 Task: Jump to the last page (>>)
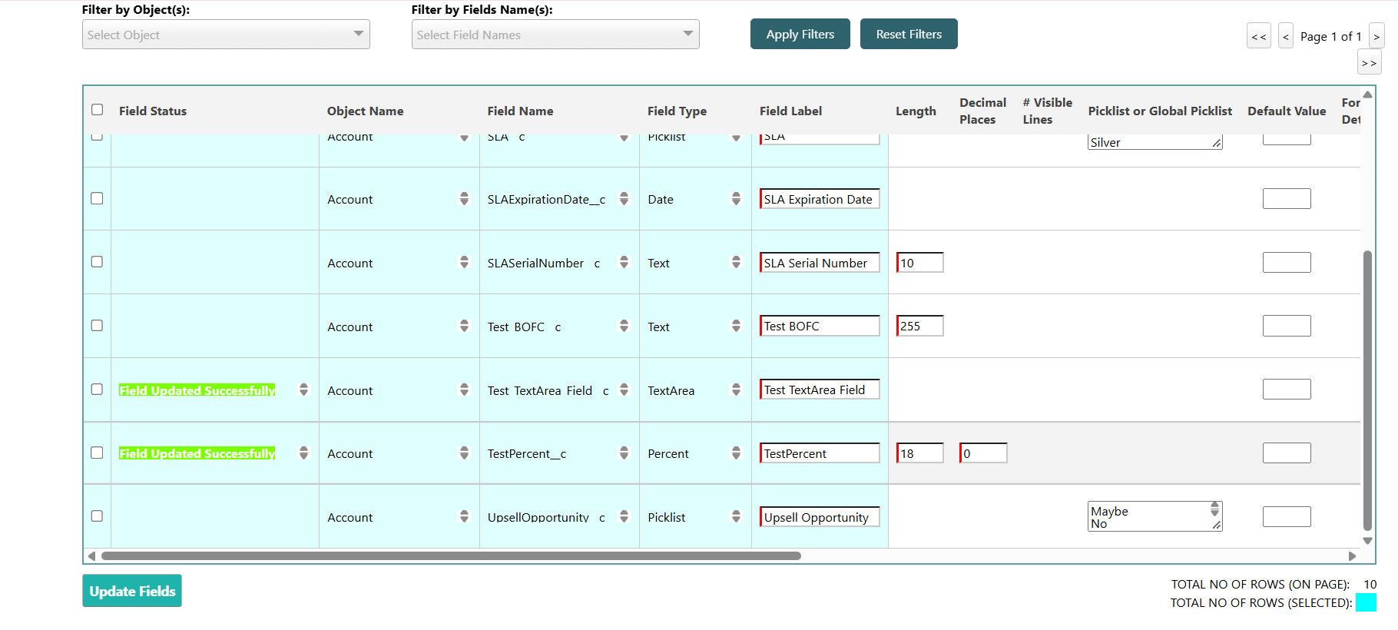pyautogui.click(x=1369, y=62)
